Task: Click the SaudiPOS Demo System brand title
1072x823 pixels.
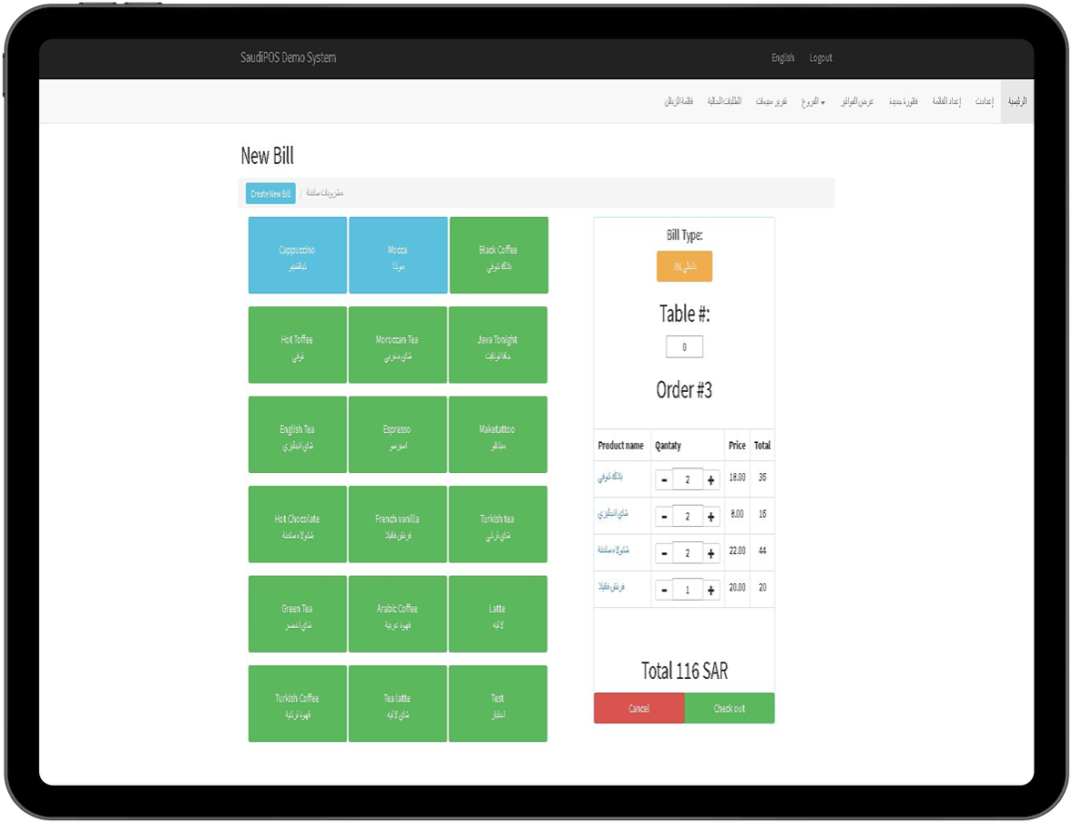Action: (288, 58)
